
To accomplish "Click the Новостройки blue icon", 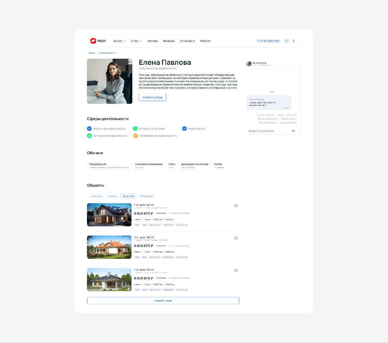I will pyautogui.click(x=184, y=129).
